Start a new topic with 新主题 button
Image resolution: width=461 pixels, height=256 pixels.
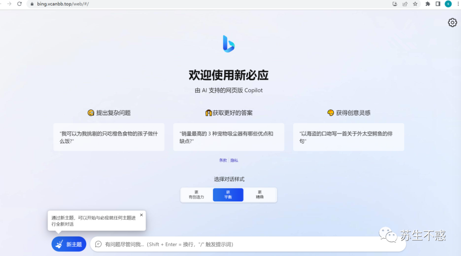(69, 244)
